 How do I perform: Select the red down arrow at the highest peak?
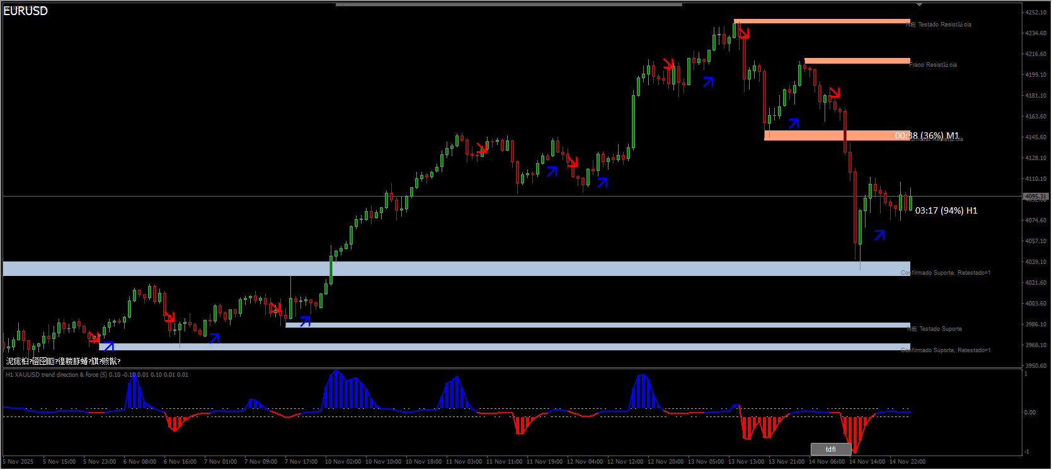743,33
